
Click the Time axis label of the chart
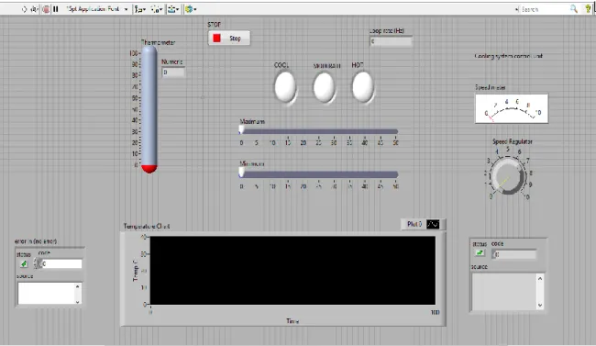pos(292,321)
